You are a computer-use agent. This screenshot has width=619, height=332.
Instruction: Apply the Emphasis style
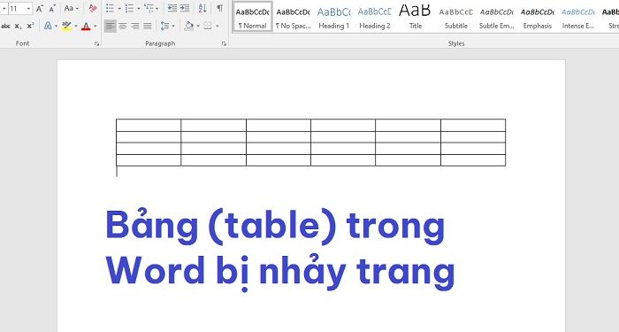pos(538,17)
